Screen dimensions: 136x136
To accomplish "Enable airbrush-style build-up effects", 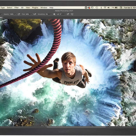I will (35, 14).
